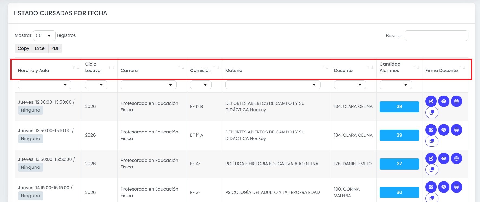Open the Ciclo Lectivo filter dropdown
Screen dimensions: 480x202
coord(96,85)
